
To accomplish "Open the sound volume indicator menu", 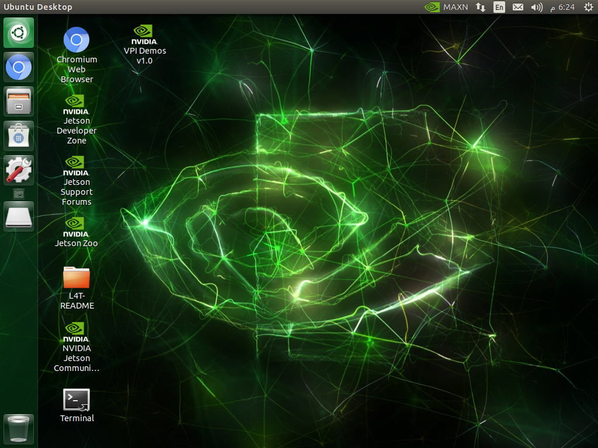I will pos(536,7).
